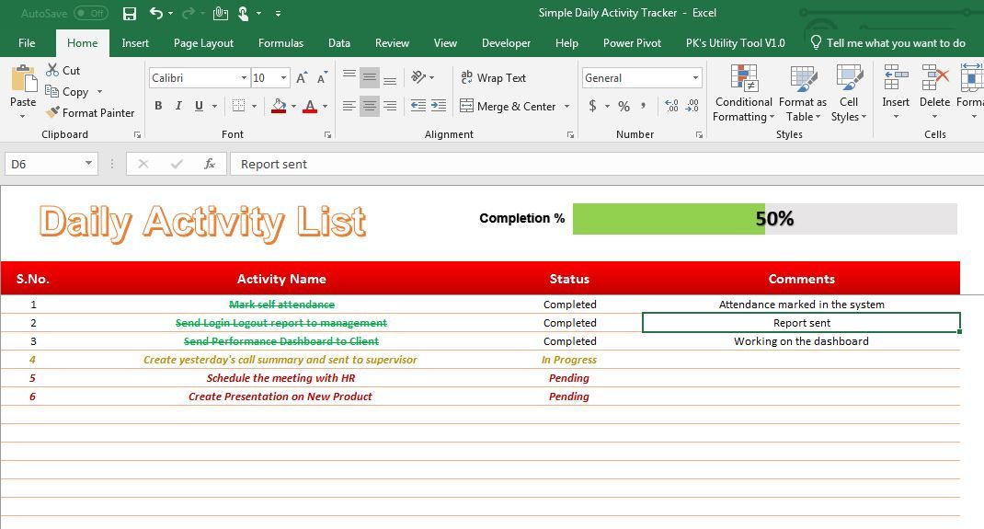Click the green Completion progress bar

pos(669,219)
